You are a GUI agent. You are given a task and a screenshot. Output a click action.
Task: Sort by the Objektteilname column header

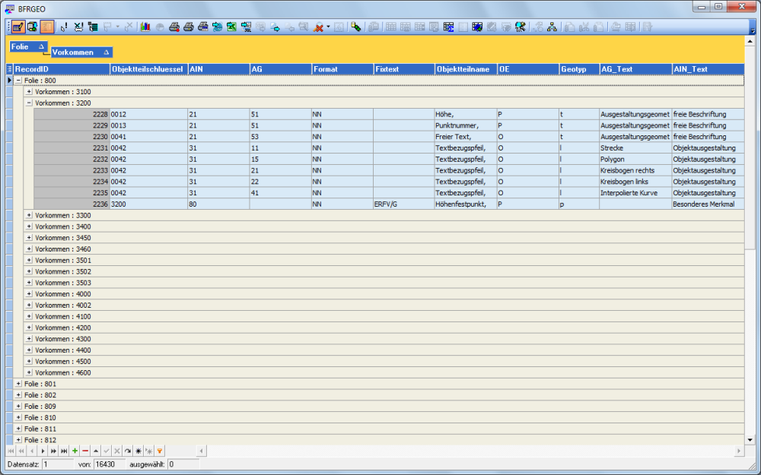tap(466, 69)
